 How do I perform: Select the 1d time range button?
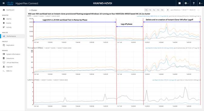150,10
